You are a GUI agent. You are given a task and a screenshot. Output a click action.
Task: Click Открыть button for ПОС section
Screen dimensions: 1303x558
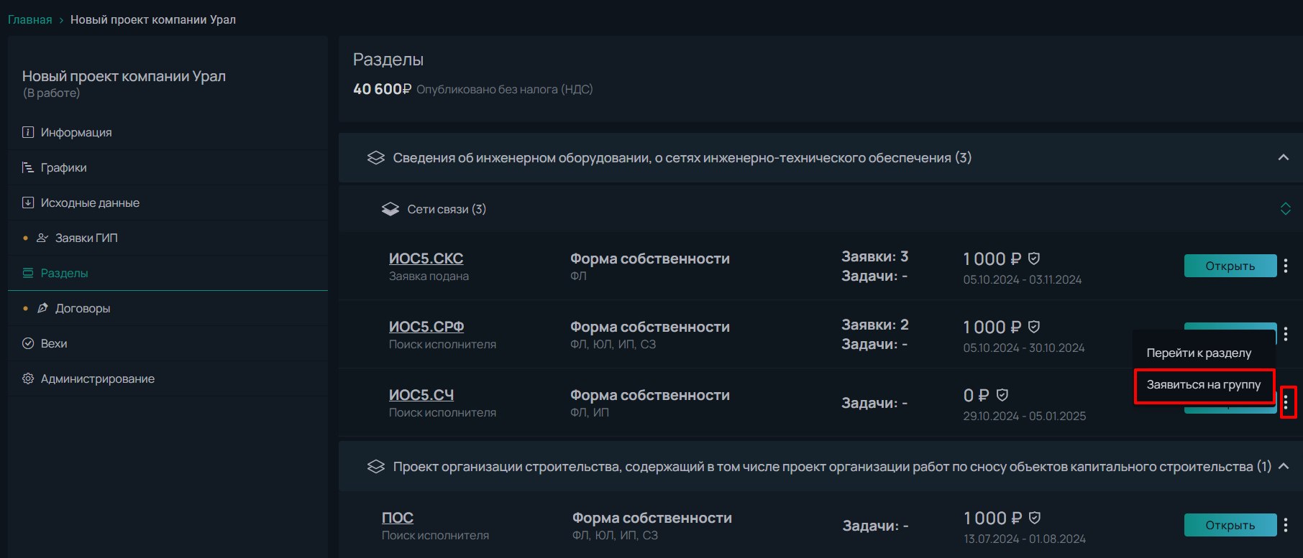[1230, 525]
